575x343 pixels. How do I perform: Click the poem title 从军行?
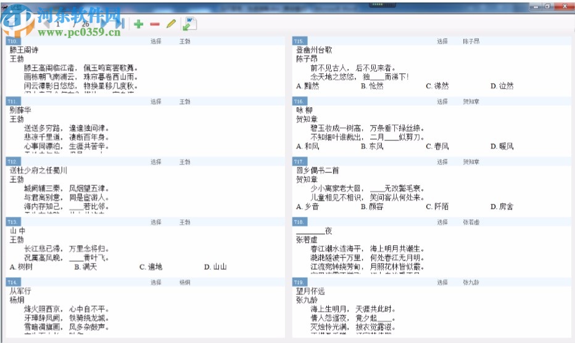coord(20,291)
